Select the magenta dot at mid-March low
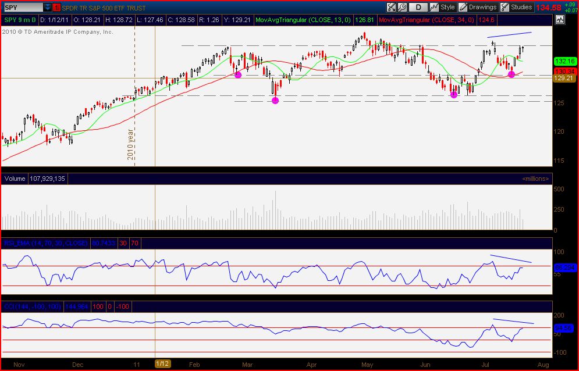 click(275, 101)
